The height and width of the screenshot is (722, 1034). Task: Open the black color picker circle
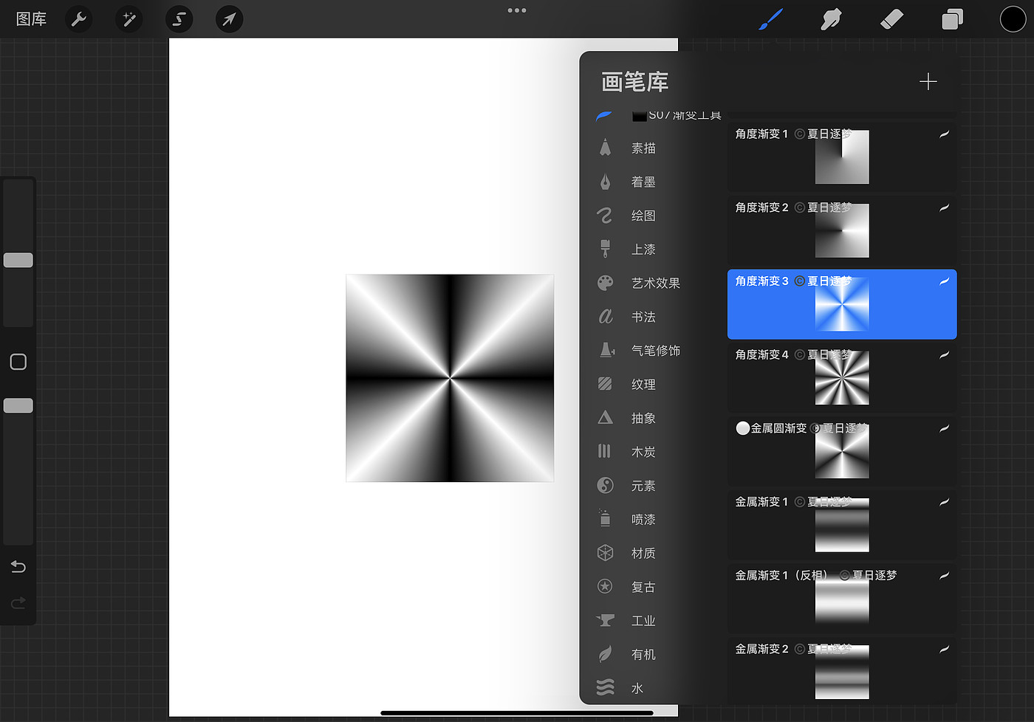[x=1013, y=19]
